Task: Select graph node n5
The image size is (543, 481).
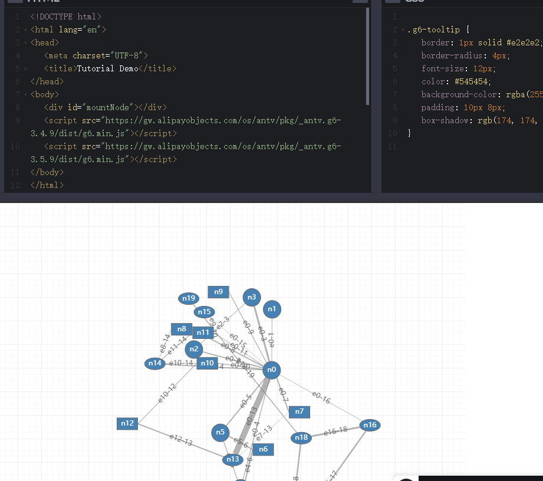Action: [x=221, y=432]
